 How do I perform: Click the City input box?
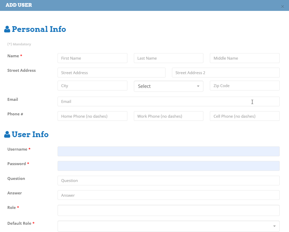click(x=92, y=86)
